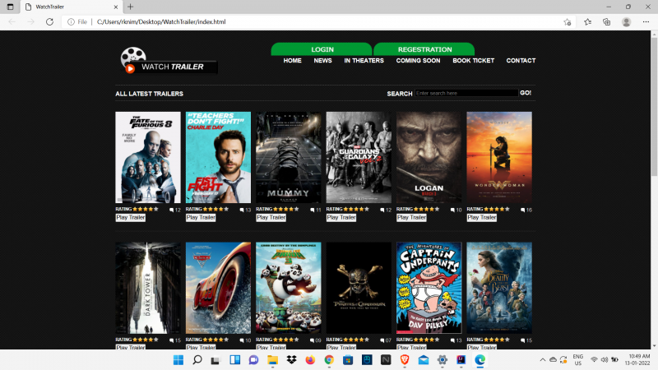Open a new browser tab
The image size is (658, 370).
click(131, 7)
